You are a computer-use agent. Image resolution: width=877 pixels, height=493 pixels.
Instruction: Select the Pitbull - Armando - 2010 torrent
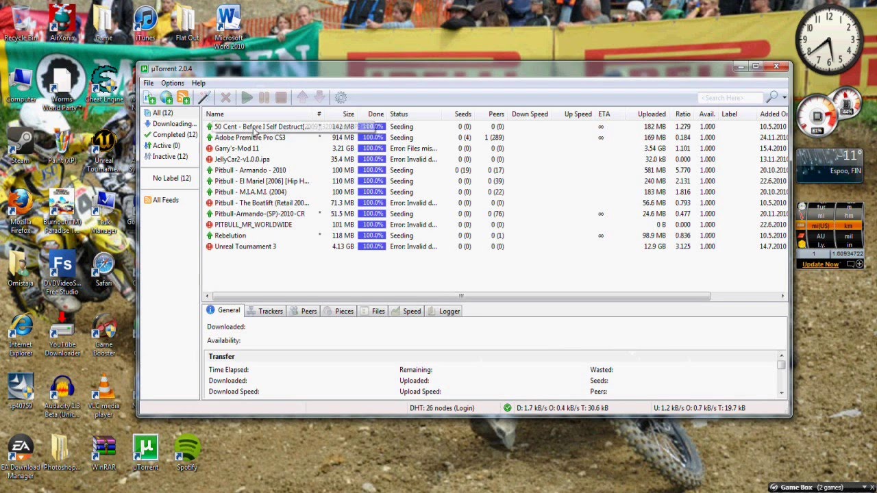(495, 170)
